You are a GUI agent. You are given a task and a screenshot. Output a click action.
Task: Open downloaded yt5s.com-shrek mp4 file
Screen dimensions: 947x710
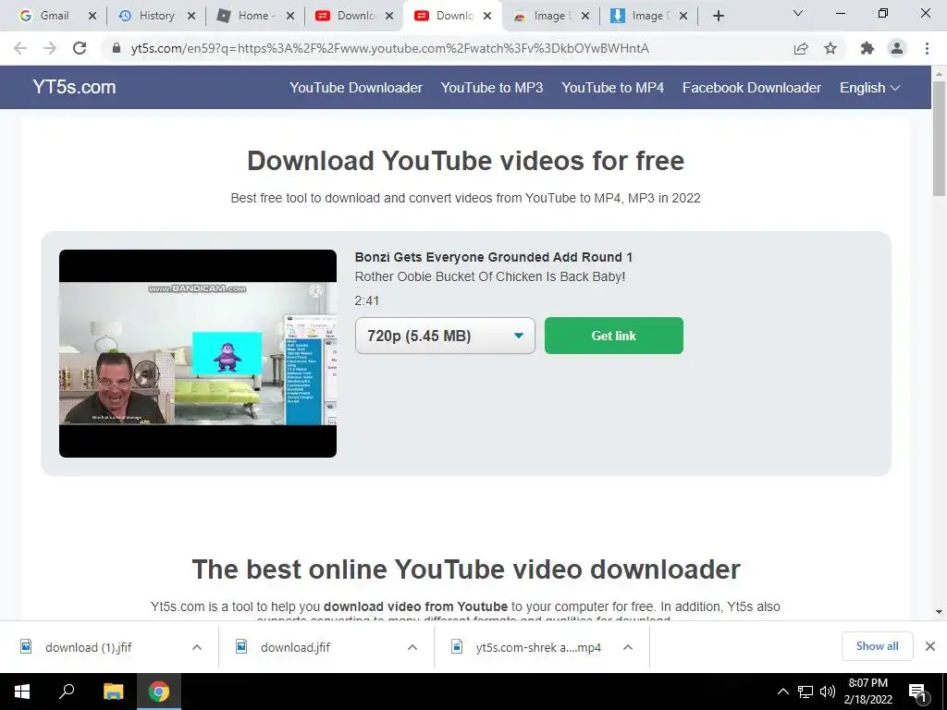tap(537, 647)
